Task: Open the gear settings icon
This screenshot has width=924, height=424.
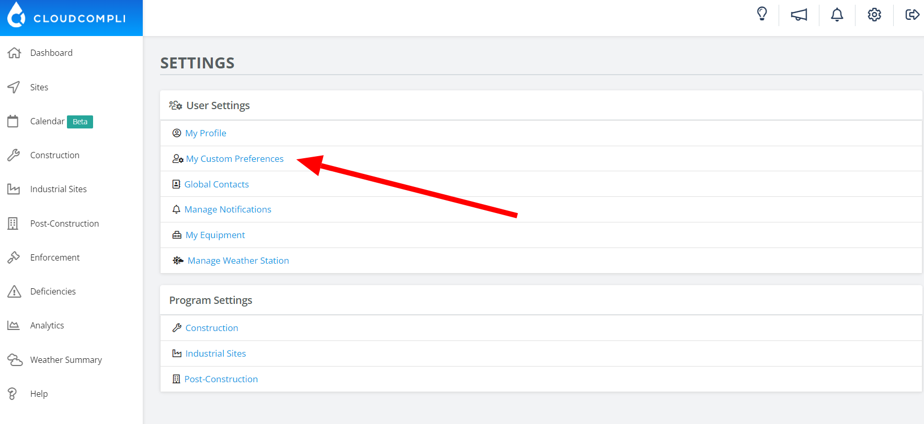Action: click(x=874, y=15)
